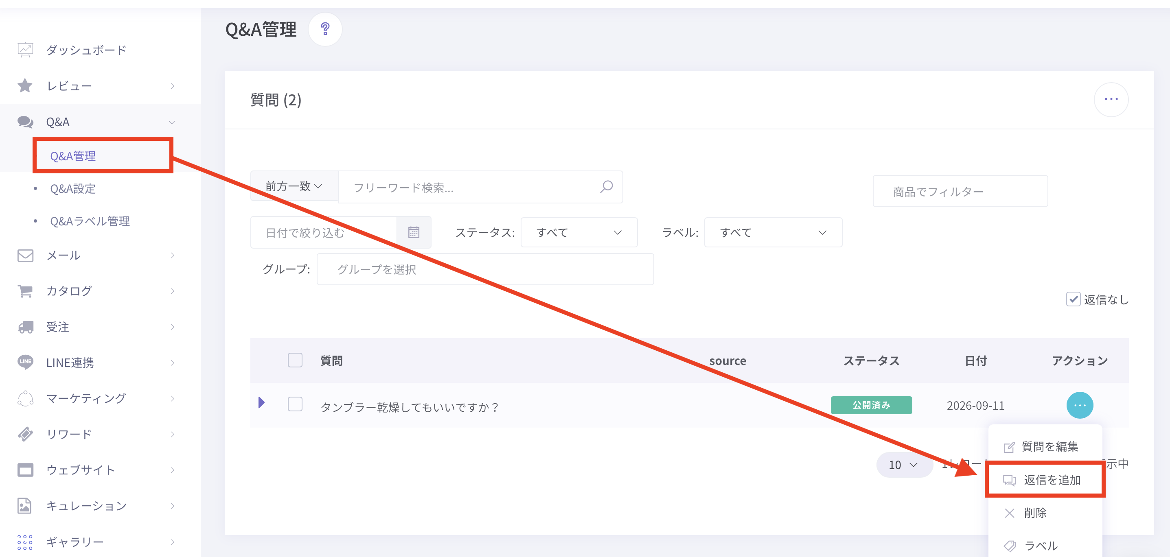Click the search magnifier icon
Screen dimensions: 1170x557
tap(606, 187)
